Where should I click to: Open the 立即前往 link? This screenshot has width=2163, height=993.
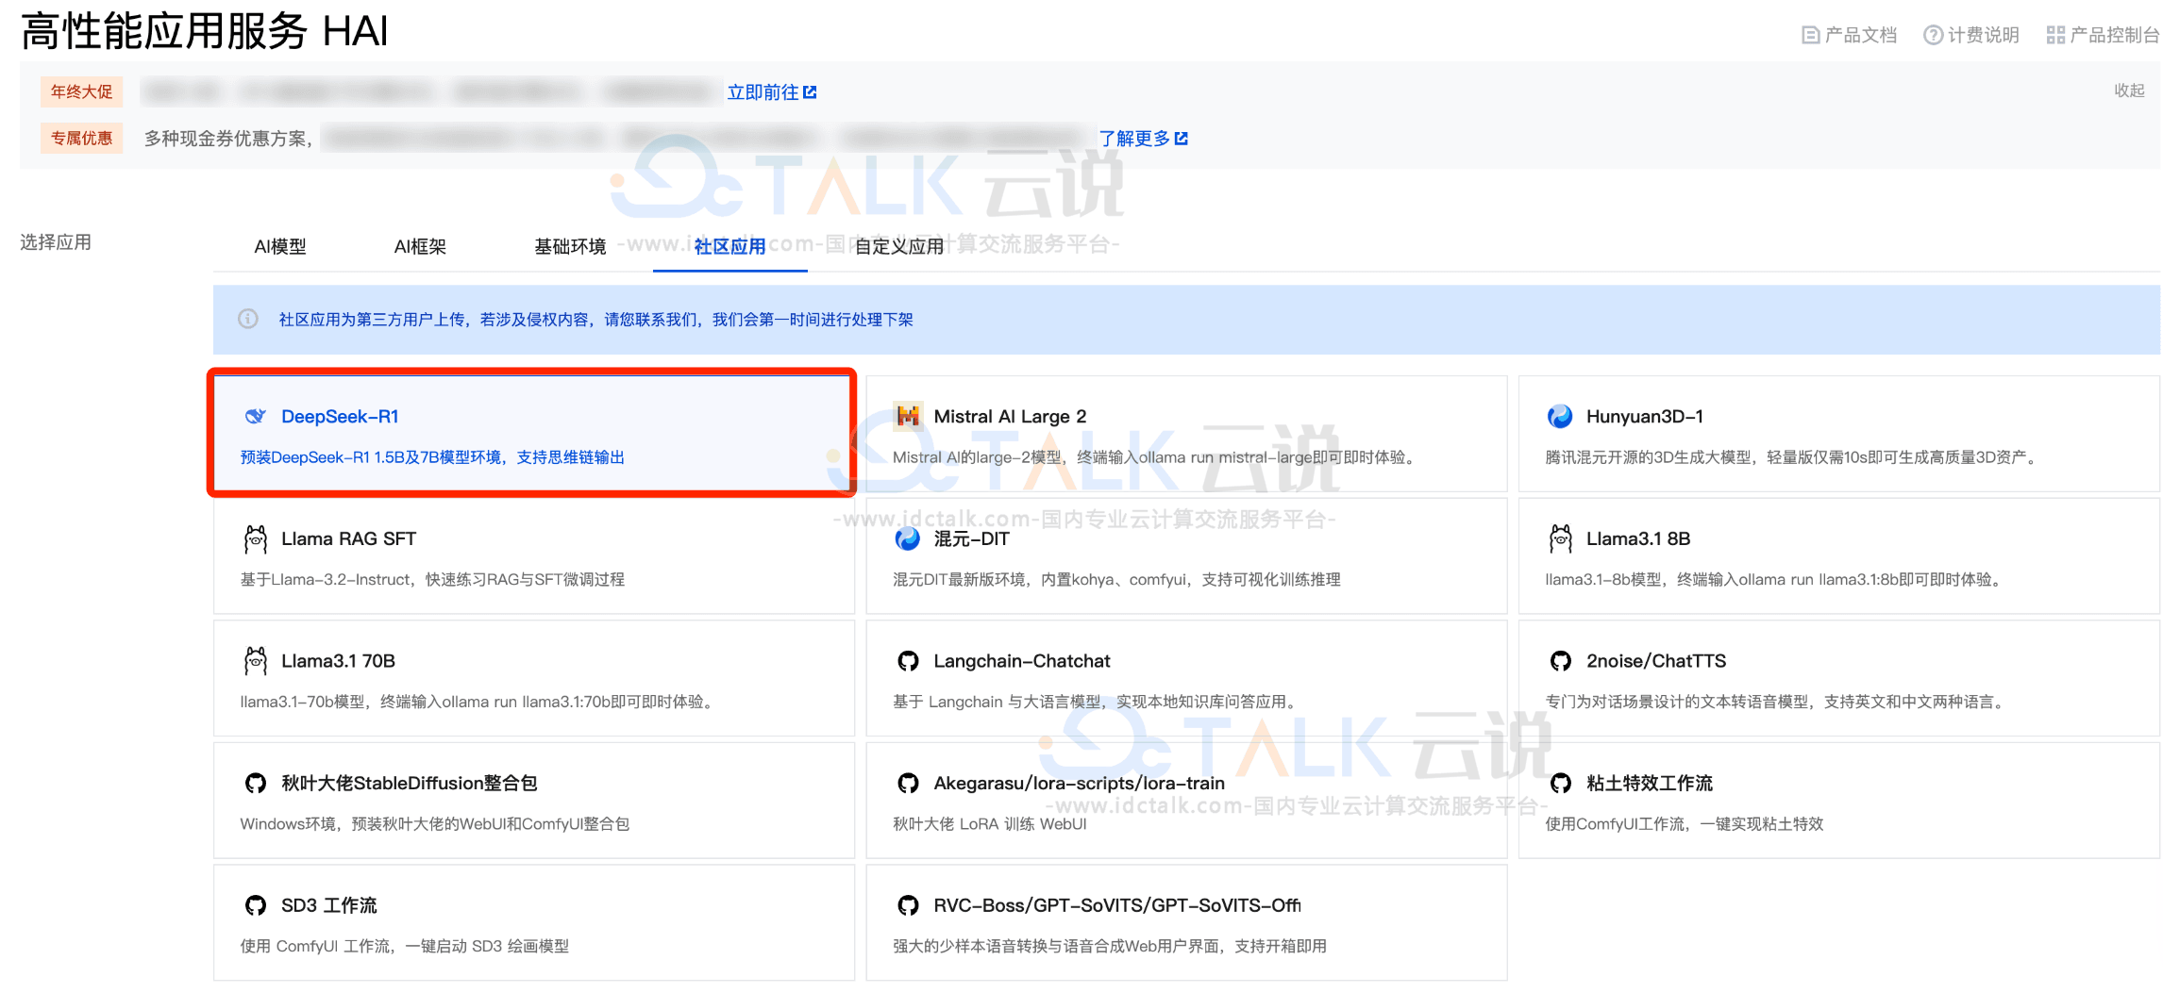(x=763, y=92)
